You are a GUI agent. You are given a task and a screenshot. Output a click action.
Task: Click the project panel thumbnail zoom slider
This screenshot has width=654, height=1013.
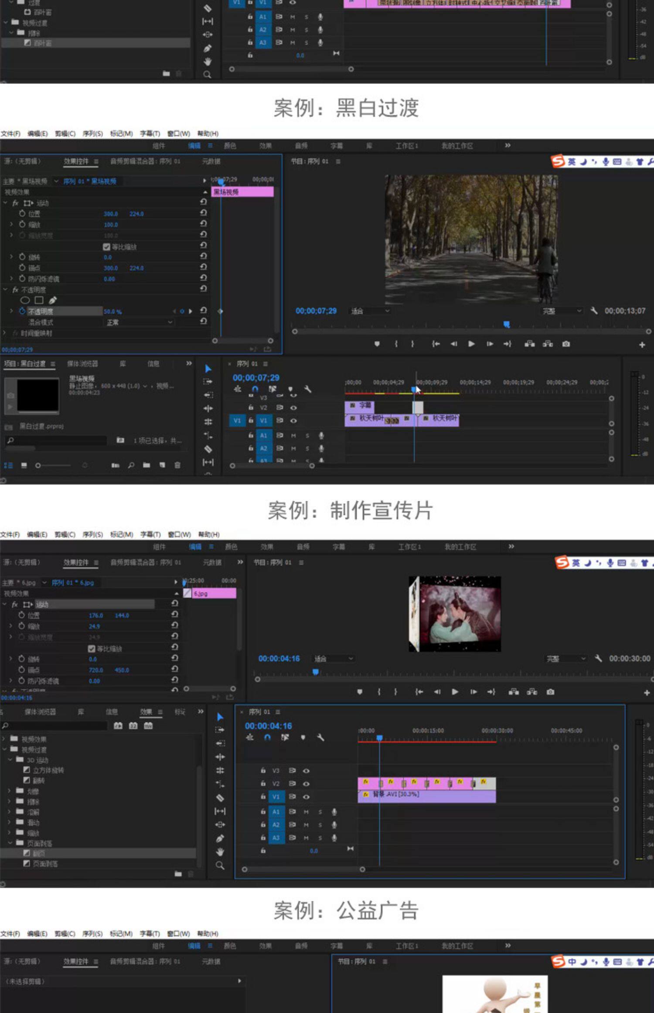point(38,465)
